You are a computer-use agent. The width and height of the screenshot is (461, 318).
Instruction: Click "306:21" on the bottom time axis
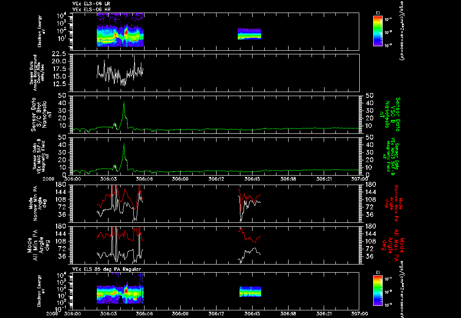click(324, 314)
